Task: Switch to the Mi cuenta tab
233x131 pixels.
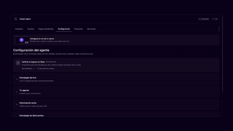Action: pos(91,29)
